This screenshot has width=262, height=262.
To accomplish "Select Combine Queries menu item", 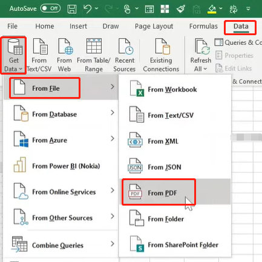I will point(61,245).
